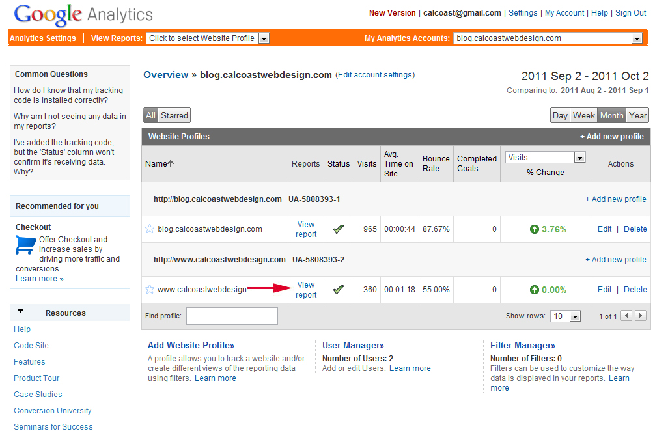Star the www.calcoastwebdesign profile
Viewport: 655px width, 431px height.
(x=150, y=290)
